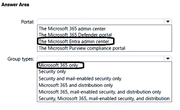Open the Portal dropdown arrow
180x110 pixels.
coord(168,22)
